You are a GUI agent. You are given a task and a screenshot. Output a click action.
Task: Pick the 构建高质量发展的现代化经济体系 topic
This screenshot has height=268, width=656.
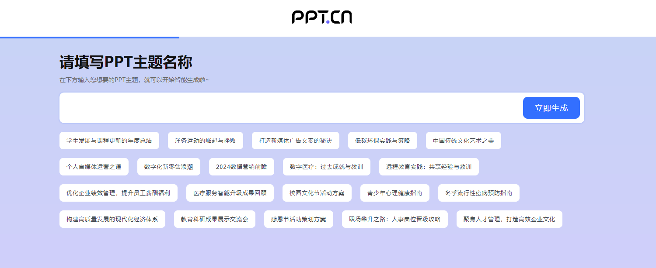[112, 219]
